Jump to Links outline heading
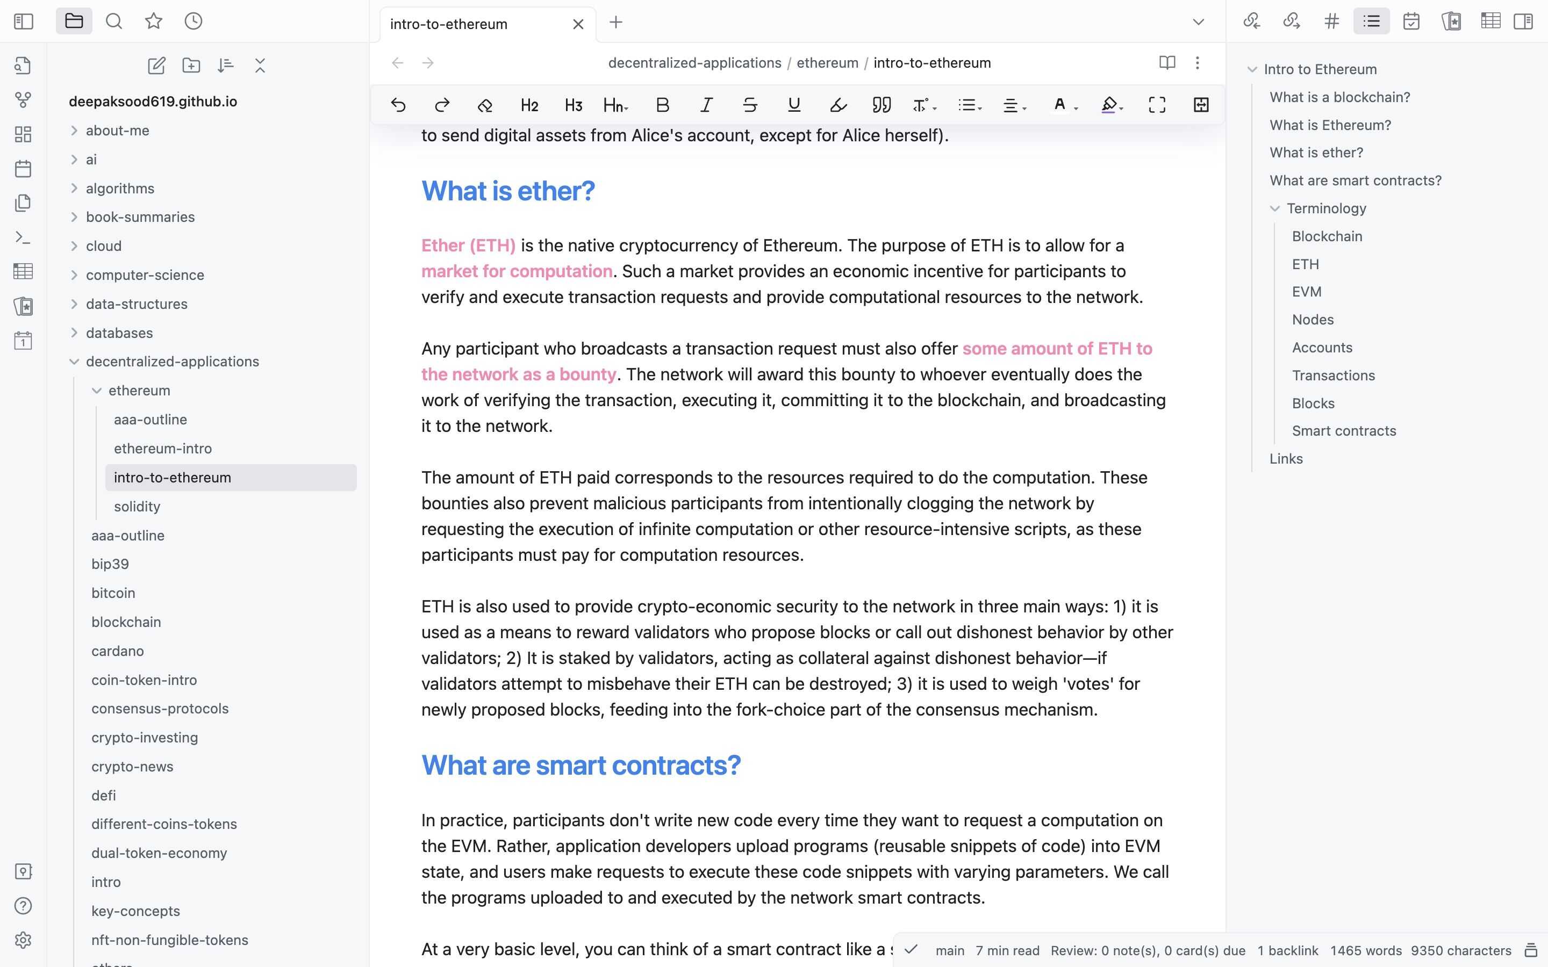This screenshot has width=1548, height=967. click(1286, 459)
